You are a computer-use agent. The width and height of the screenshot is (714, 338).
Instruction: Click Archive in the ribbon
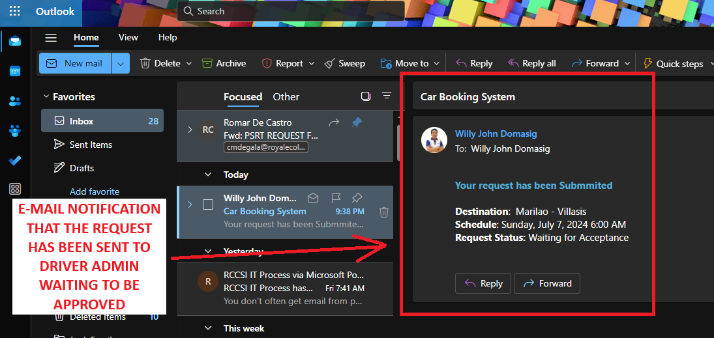pos(224,64)
